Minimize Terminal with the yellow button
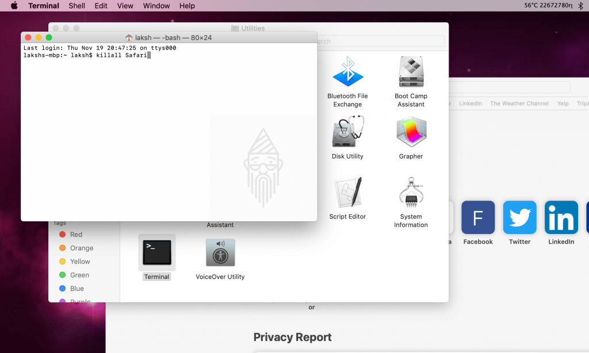The image size is (589, 353). [39, 37]
